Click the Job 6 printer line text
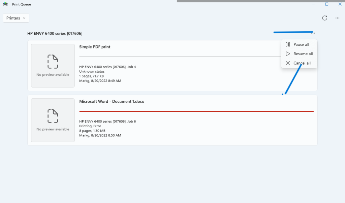This screenshot has height=203, width=345. 107,122
